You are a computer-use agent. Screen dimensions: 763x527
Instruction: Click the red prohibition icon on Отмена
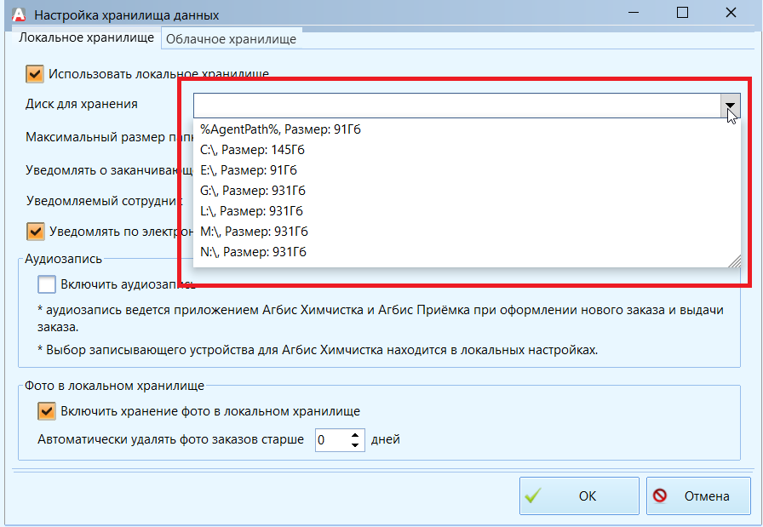[x=660, y=495]
